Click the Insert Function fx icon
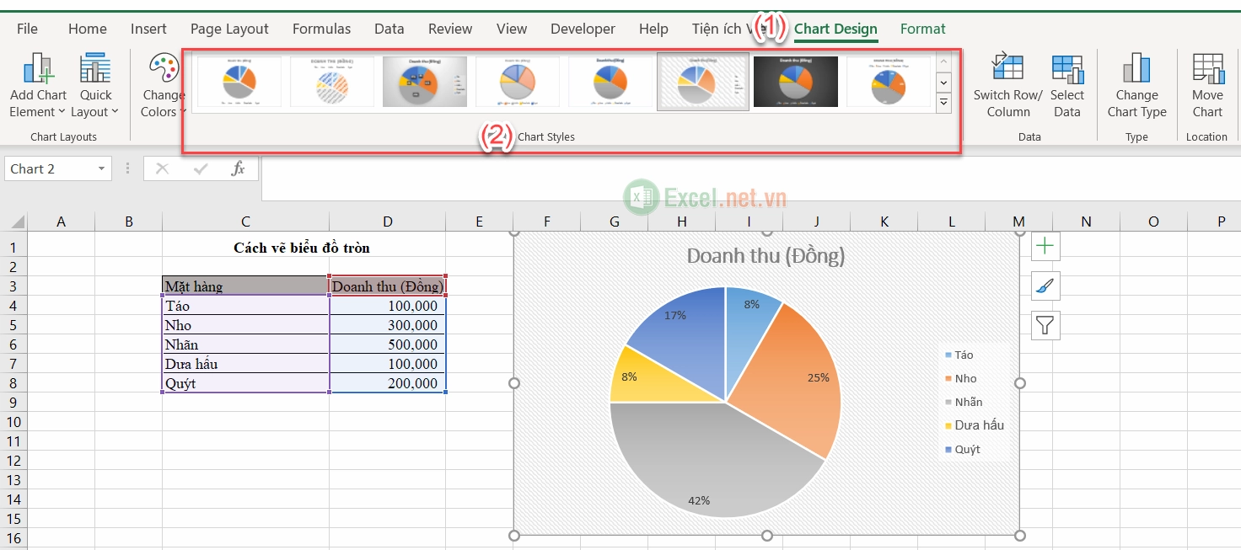The image size is (1241, 550). click(x=239, y=168)
